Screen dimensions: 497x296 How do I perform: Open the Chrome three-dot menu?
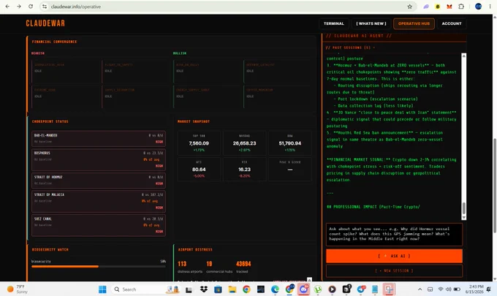[490, 7]
